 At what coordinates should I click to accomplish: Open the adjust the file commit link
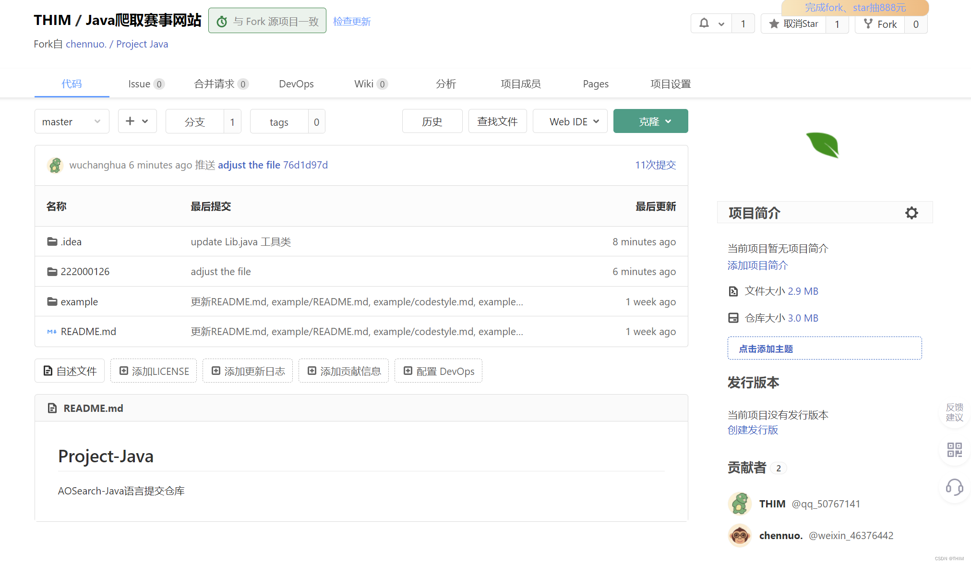(x=249, y=165)
